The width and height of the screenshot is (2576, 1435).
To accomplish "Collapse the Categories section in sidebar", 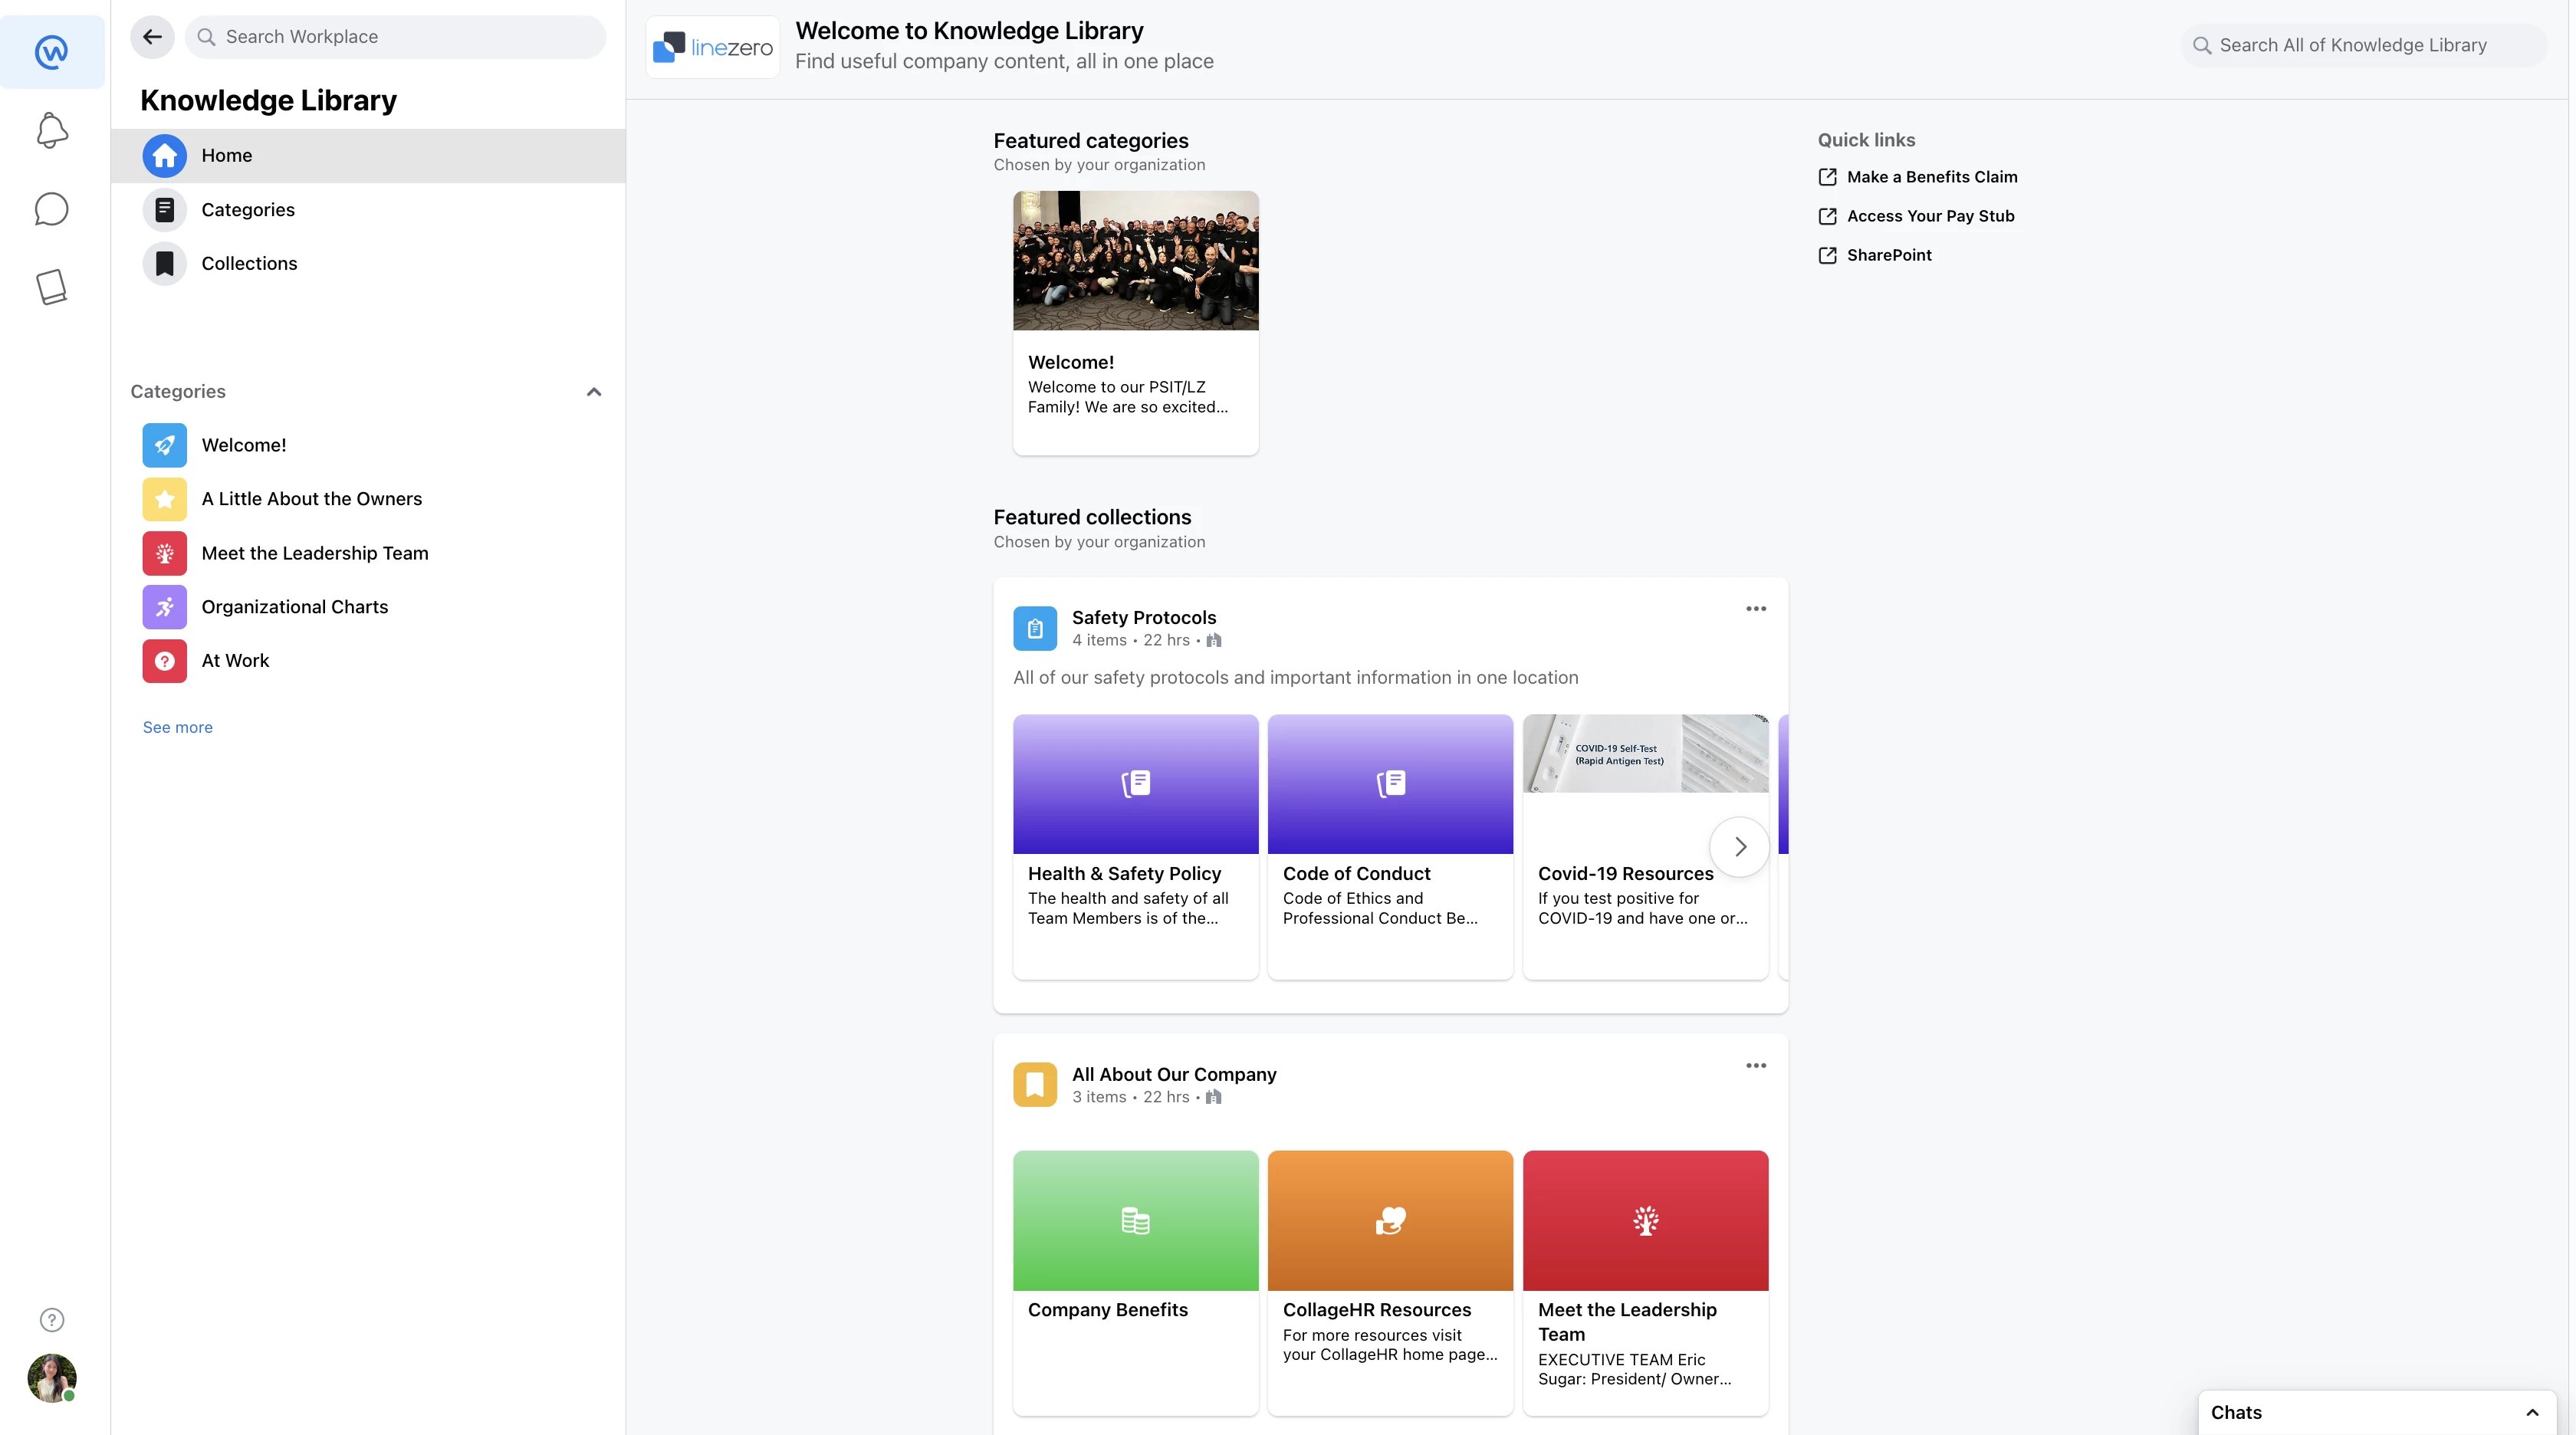I will point(593,390).
